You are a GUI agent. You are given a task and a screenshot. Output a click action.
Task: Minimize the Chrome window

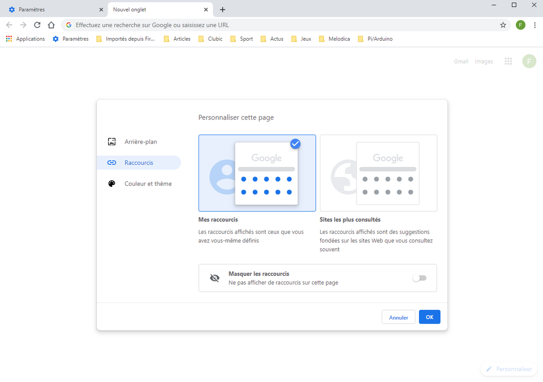click(493, 5)
